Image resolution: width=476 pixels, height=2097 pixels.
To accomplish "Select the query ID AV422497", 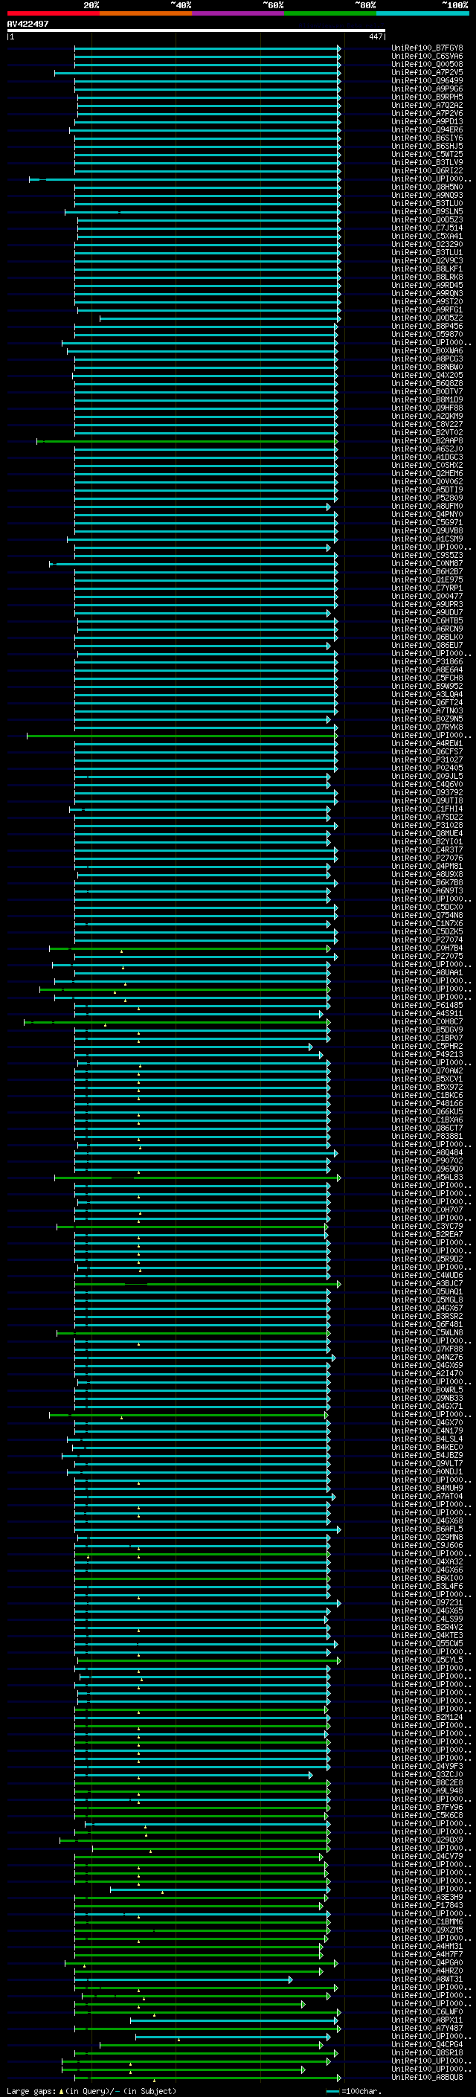I will pos(28,24).
